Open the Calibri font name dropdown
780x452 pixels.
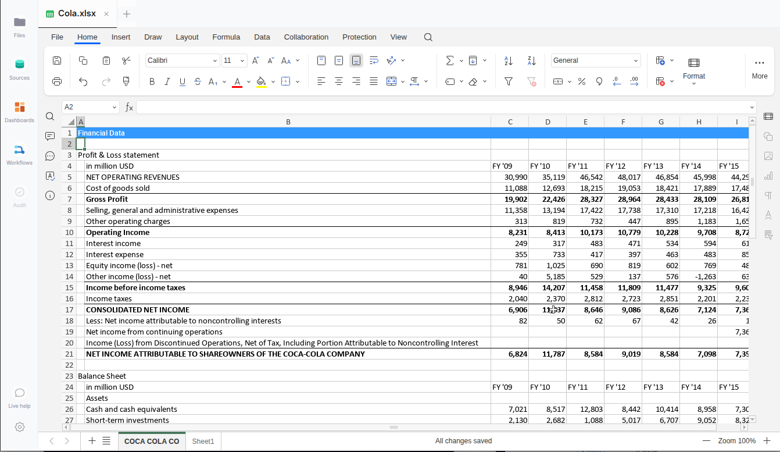point(215,60)
